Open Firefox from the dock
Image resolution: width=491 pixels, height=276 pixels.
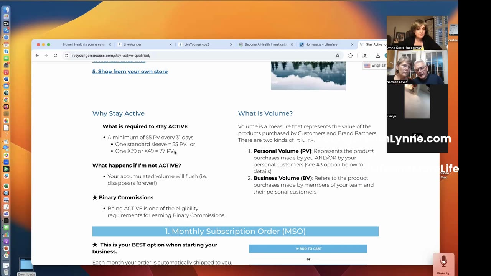6,107
